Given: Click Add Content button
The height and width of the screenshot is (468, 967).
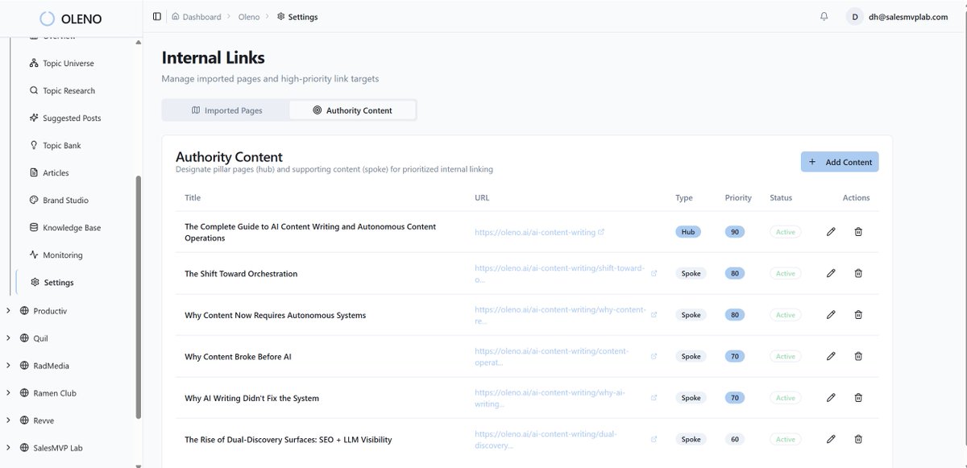Looking at the screenshot, I should (840, 162).
